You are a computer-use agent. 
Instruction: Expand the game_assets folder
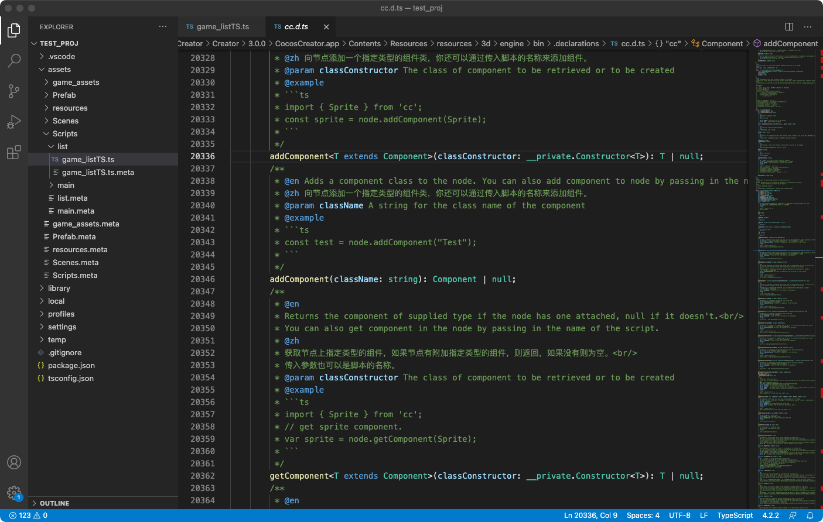[76, 83]
